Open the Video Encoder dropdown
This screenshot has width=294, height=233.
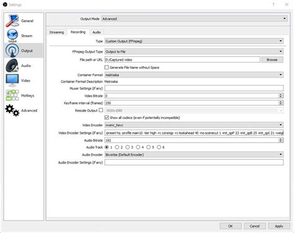(194, 125)
